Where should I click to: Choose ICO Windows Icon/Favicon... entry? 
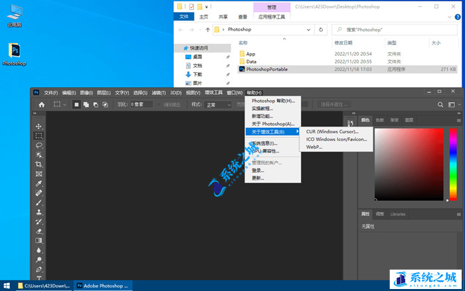[x=336, y=139]
